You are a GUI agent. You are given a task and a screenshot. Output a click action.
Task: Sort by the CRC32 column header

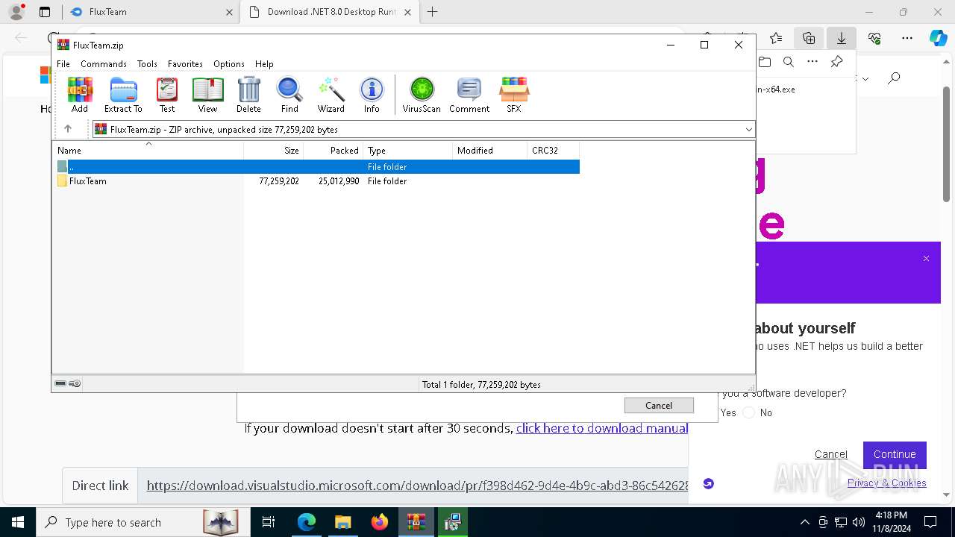(554, 150)
